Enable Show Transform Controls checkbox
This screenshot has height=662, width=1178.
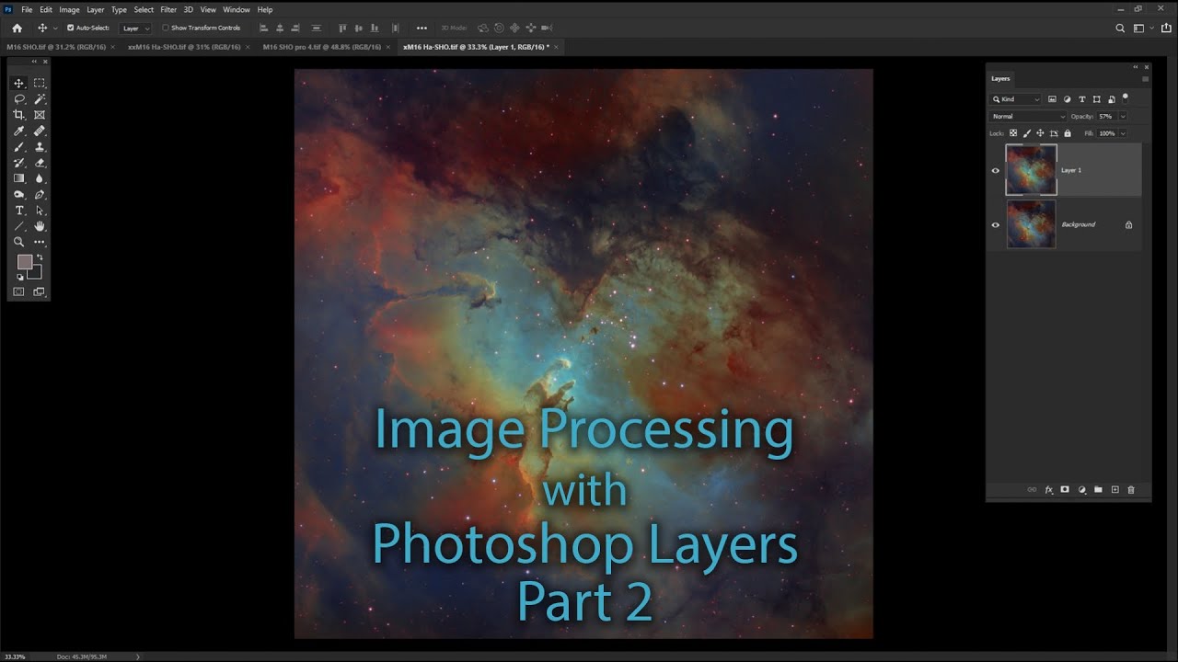click(x=166, y=28)
